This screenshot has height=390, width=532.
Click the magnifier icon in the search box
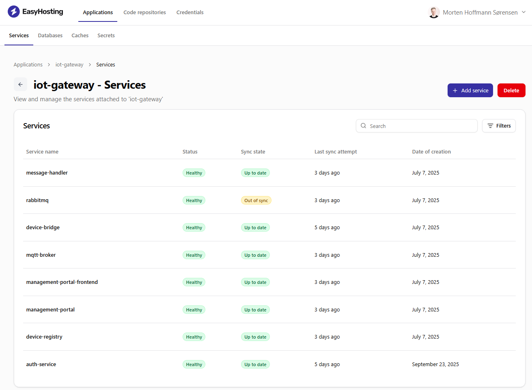[x=364, y=126]
